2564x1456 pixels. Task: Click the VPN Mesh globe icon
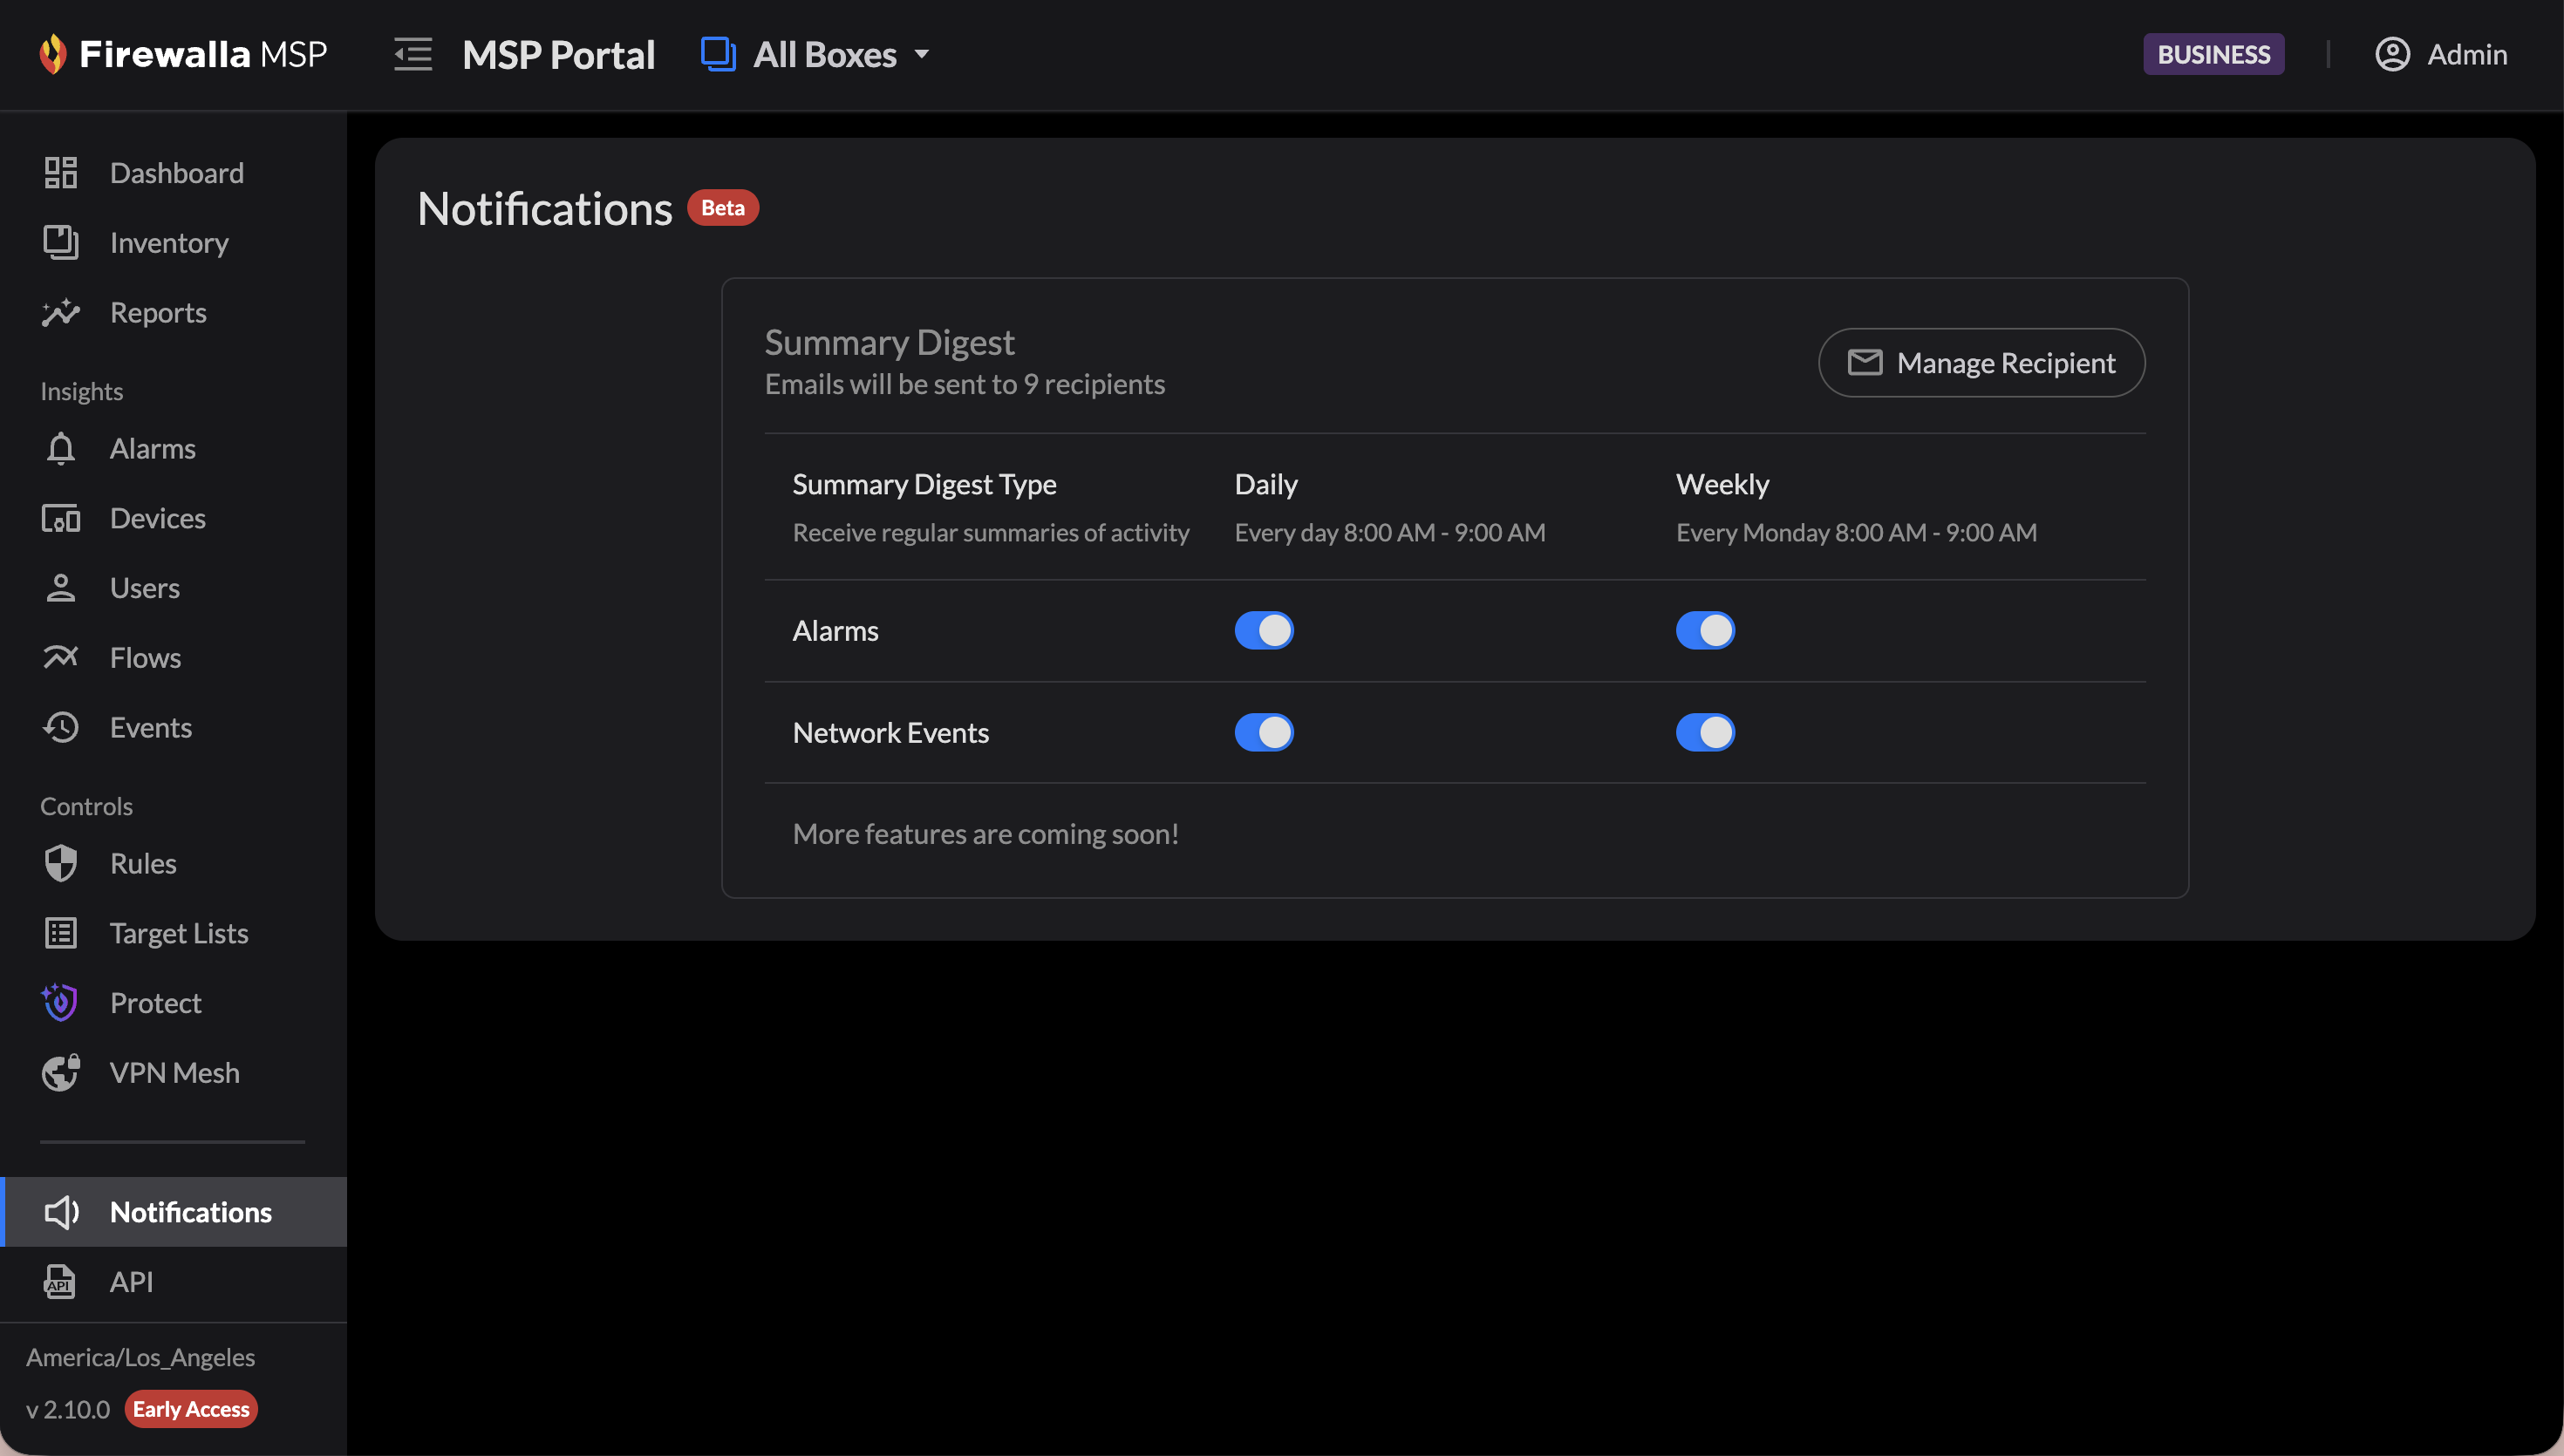pos(60,1073)
